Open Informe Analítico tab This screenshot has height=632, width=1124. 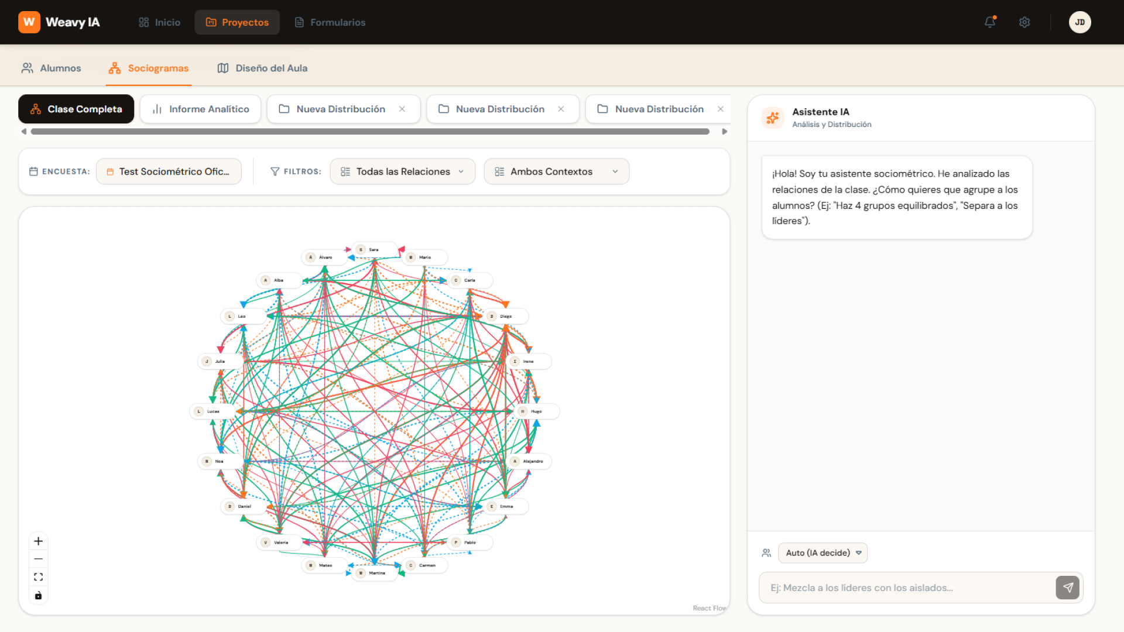[x=201, y=109]
